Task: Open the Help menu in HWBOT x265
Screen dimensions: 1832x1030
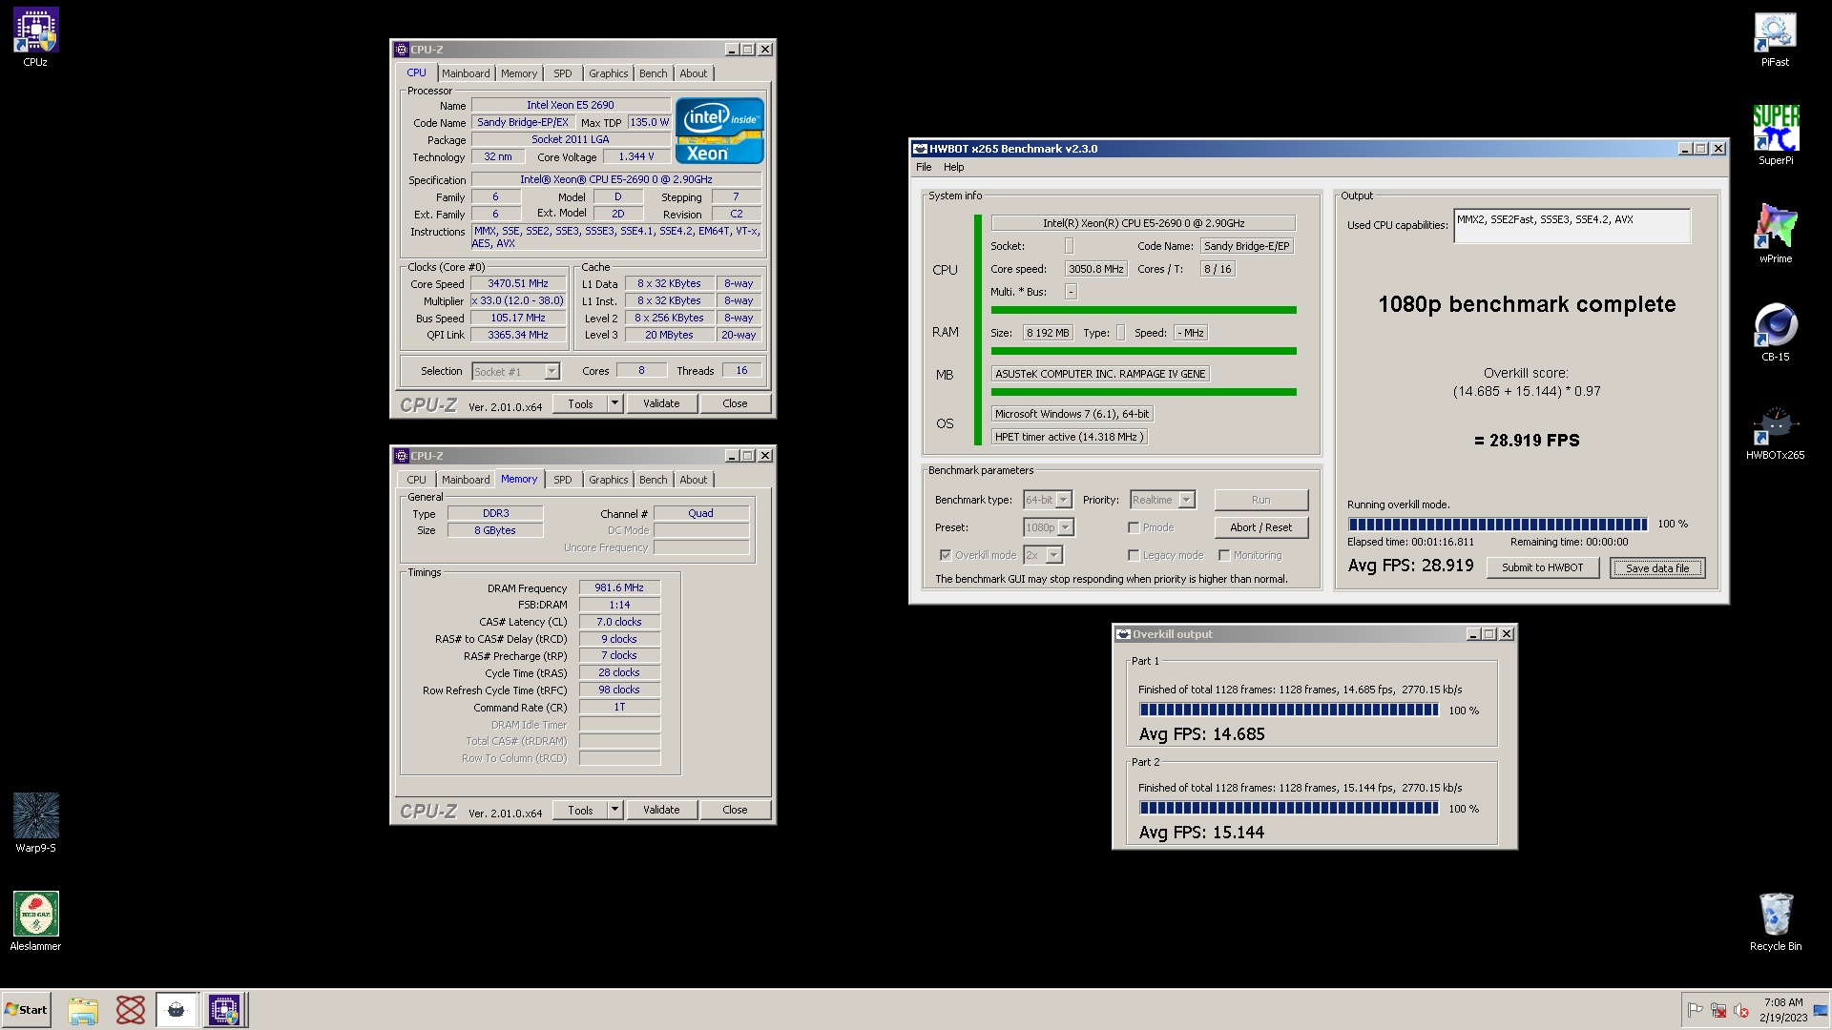Action: [x=954, y=167]
